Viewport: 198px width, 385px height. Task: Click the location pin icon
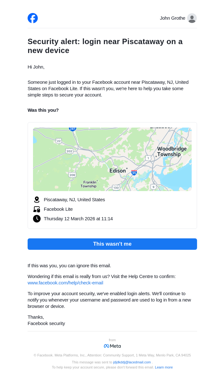pyautogui.click(x=37, y=200)
